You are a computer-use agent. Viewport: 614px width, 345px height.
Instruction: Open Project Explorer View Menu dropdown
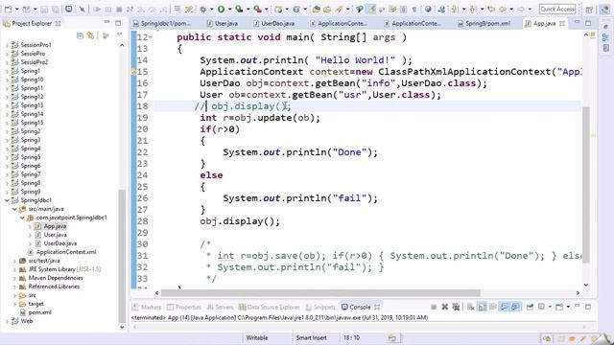click(x=119, y=34)
